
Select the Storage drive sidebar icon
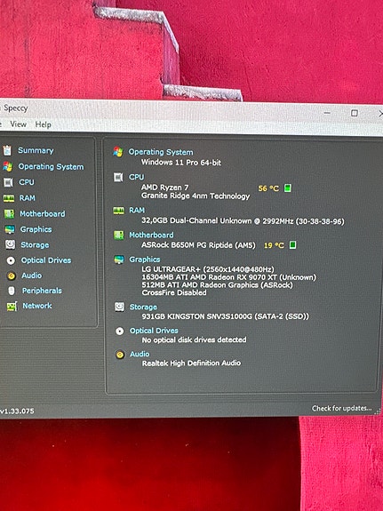pyautogui.click(x=10, y=244)
